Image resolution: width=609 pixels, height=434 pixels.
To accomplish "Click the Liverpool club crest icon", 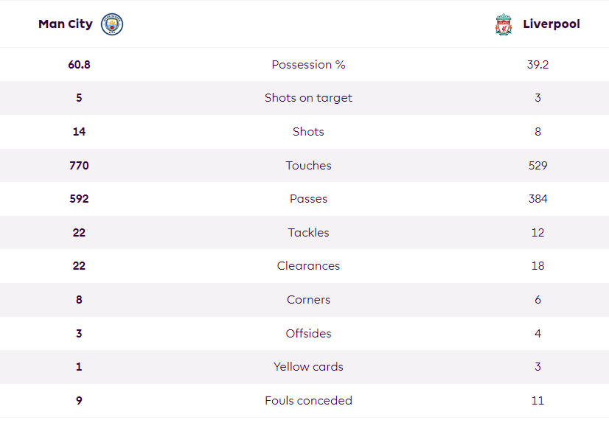I will click(x=504, y=24).
